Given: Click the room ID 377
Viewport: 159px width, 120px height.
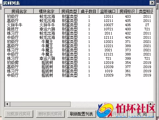Looking at the screenshot, I should point(128,67).
